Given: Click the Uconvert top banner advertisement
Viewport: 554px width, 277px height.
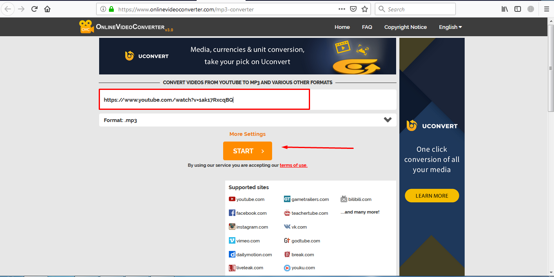Looking at the screenshot, I should 248,56.
